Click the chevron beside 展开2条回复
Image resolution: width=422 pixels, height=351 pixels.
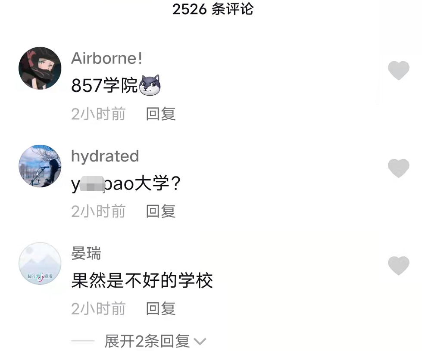(x=200, y=342)
